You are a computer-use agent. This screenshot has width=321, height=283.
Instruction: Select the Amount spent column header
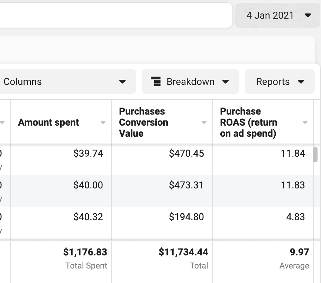[49, 123]
